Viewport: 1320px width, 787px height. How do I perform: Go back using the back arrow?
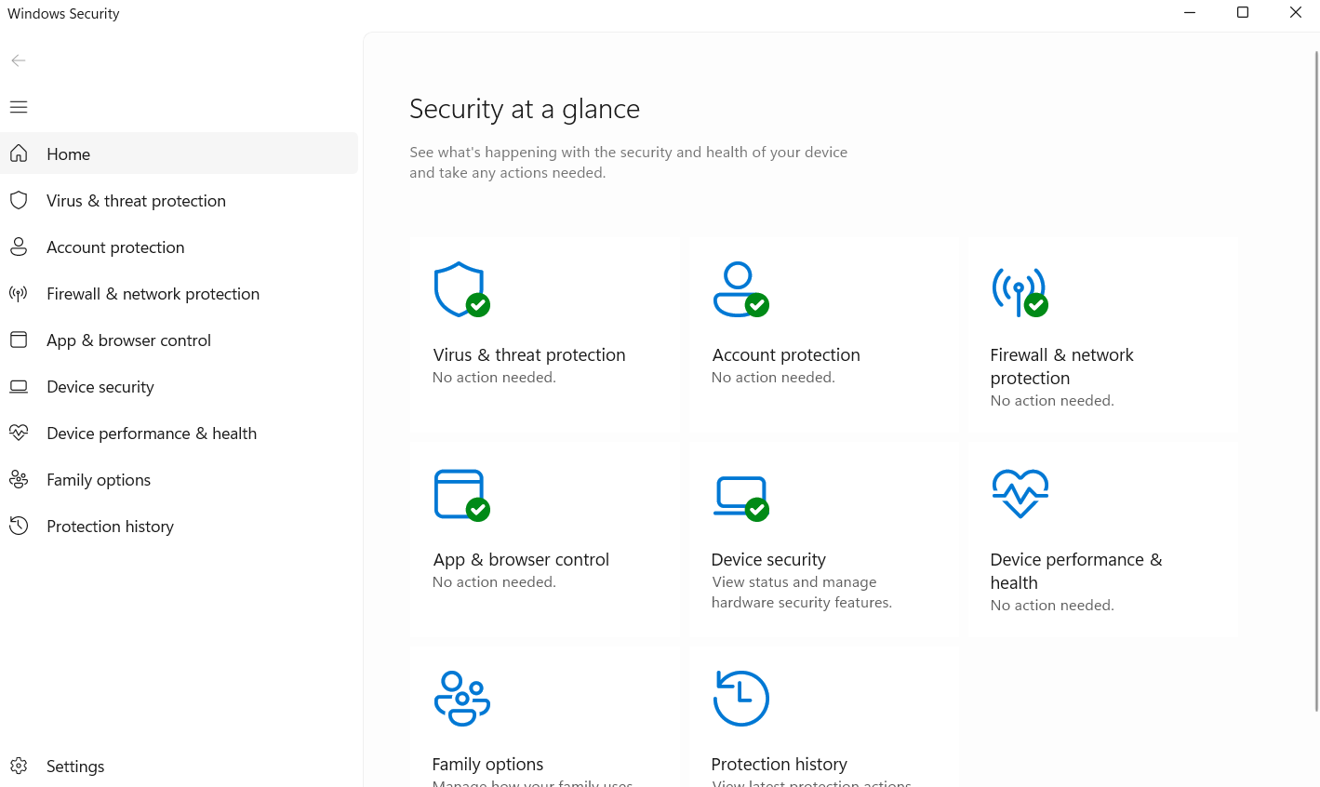19,60
